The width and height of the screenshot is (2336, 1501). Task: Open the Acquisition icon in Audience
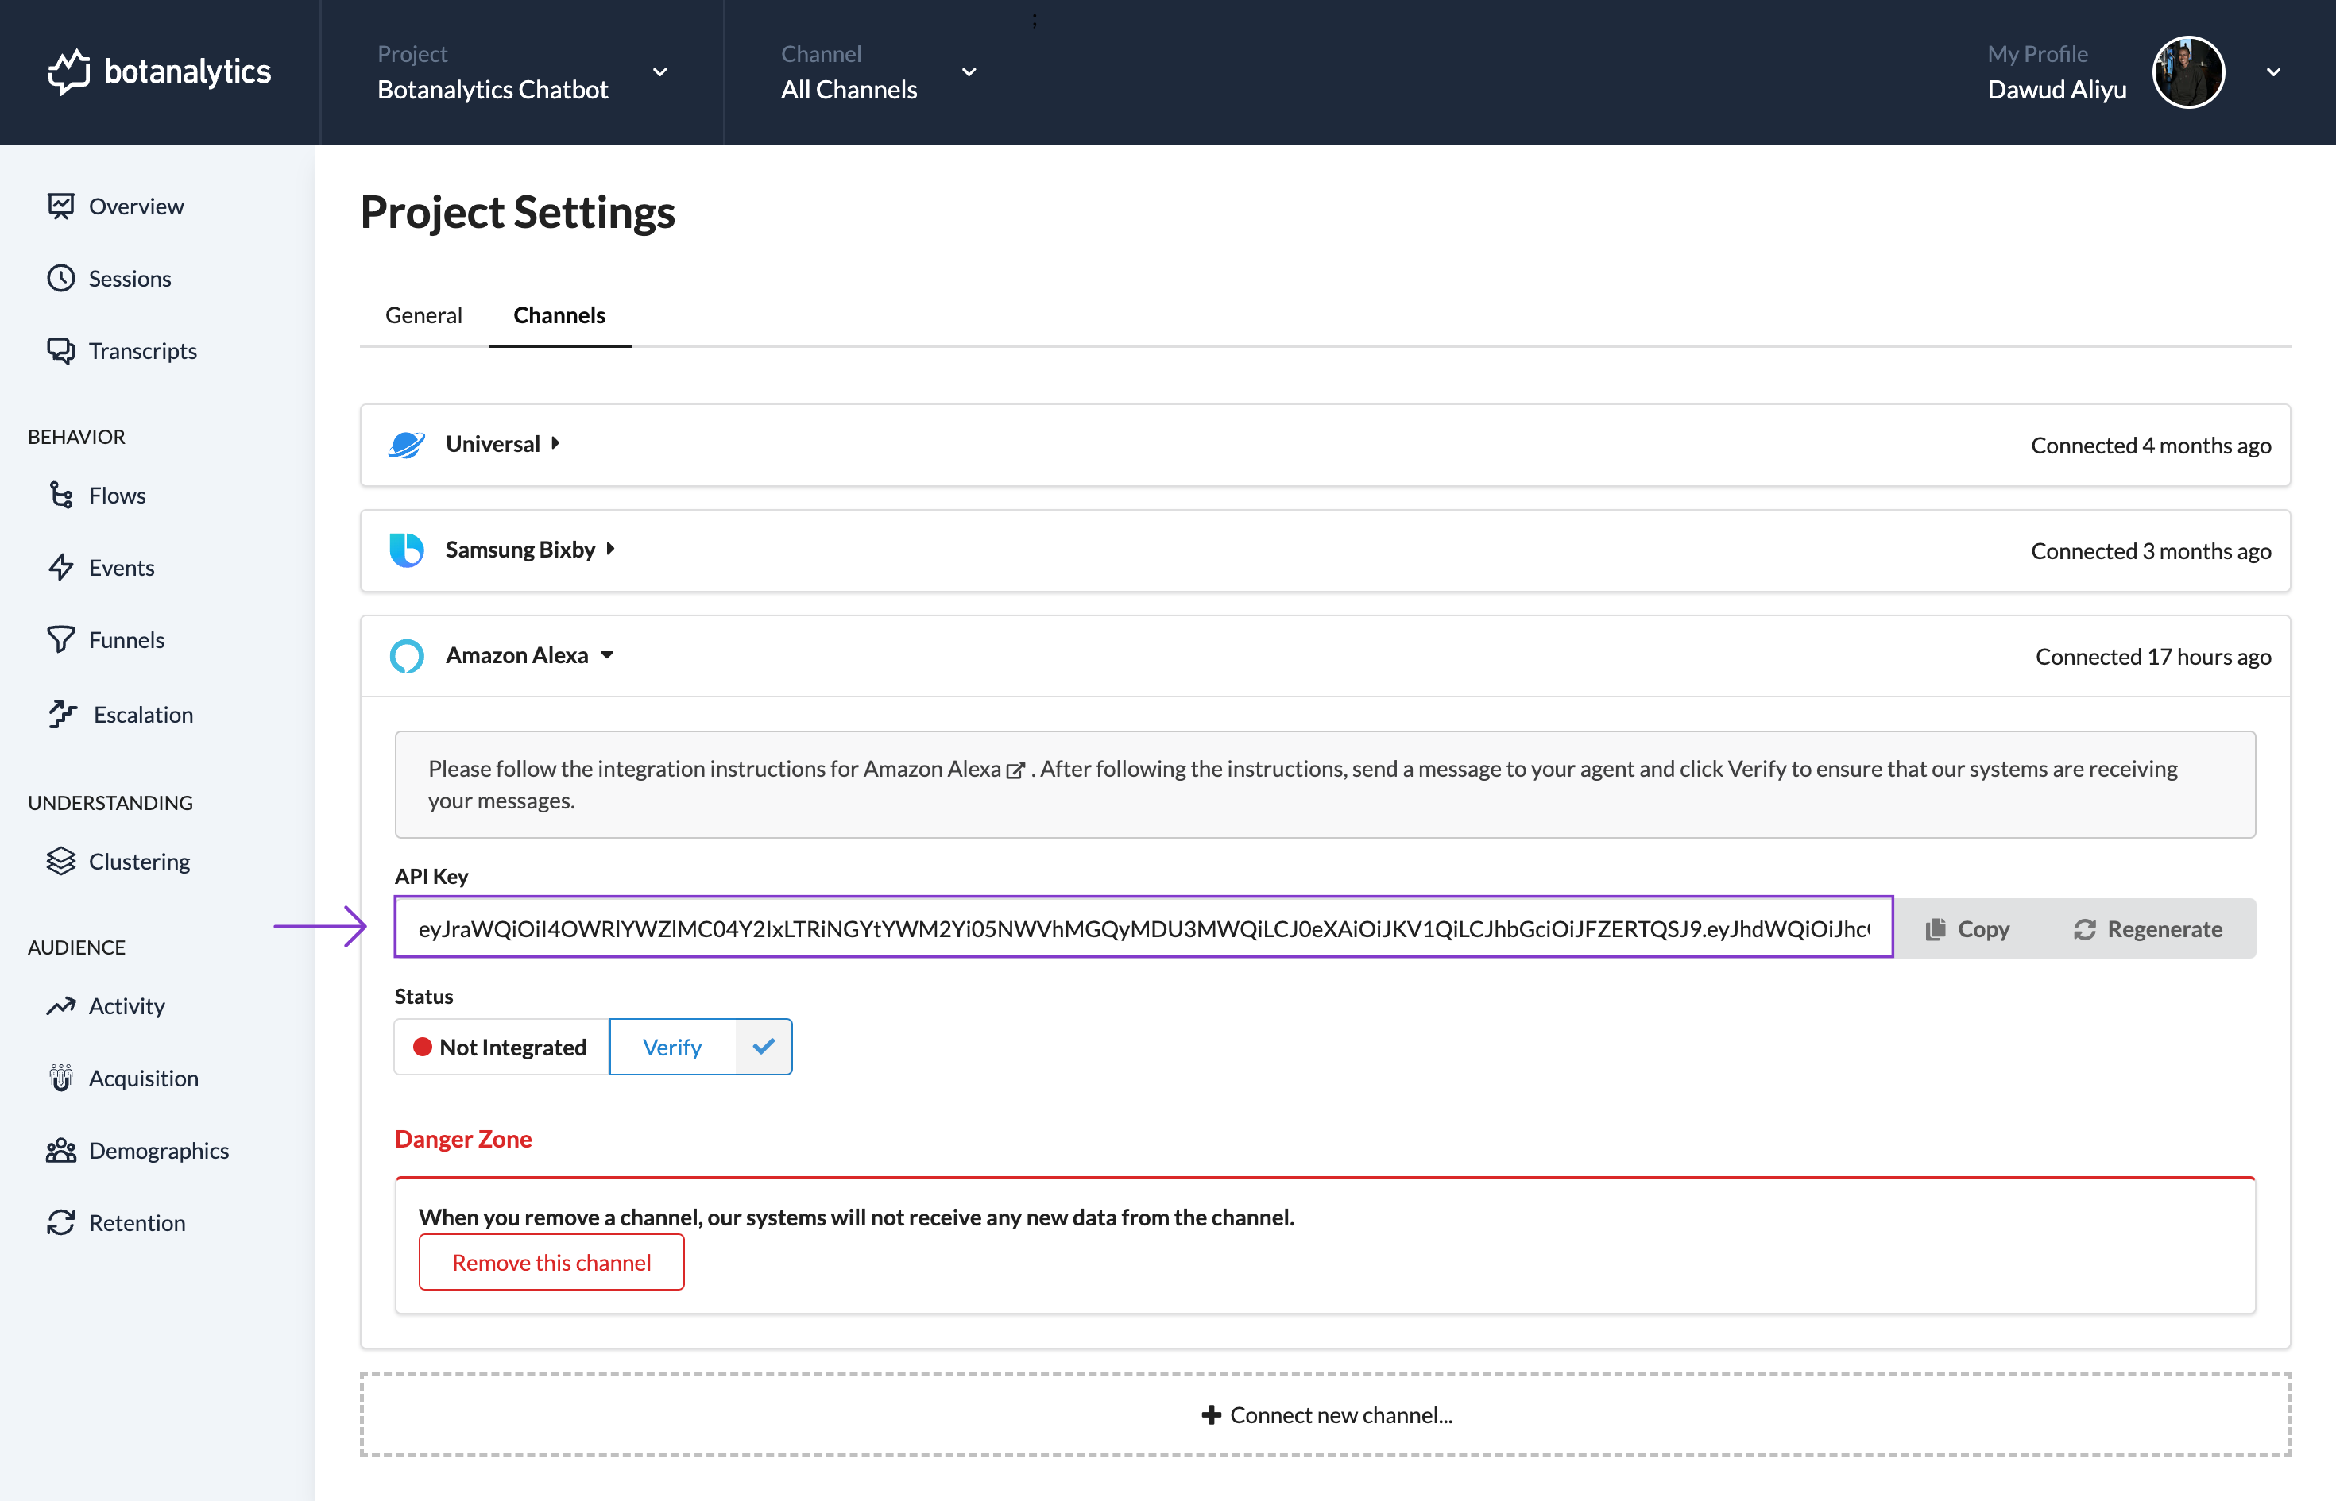click(x=61, y=1075)
